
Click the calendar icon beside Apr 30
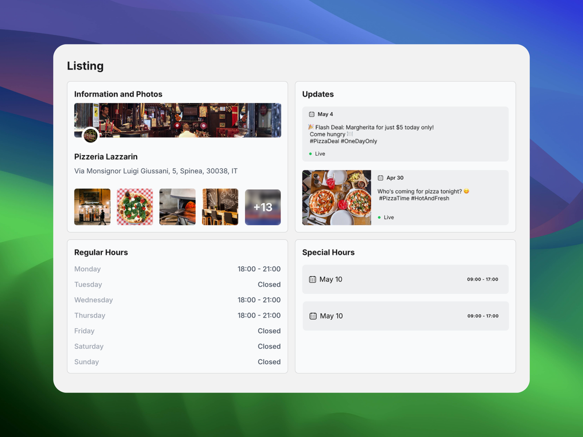pos(380,178)
